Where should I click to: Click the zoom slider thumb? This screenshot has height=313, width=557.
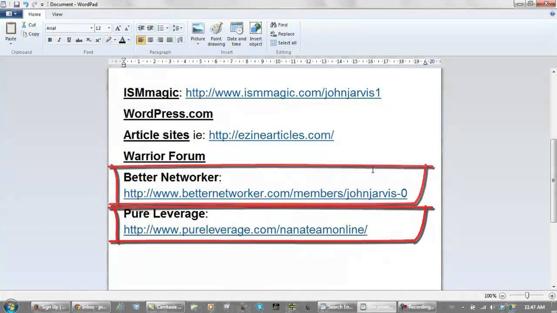pyautogui.click(x=527, y=296)
